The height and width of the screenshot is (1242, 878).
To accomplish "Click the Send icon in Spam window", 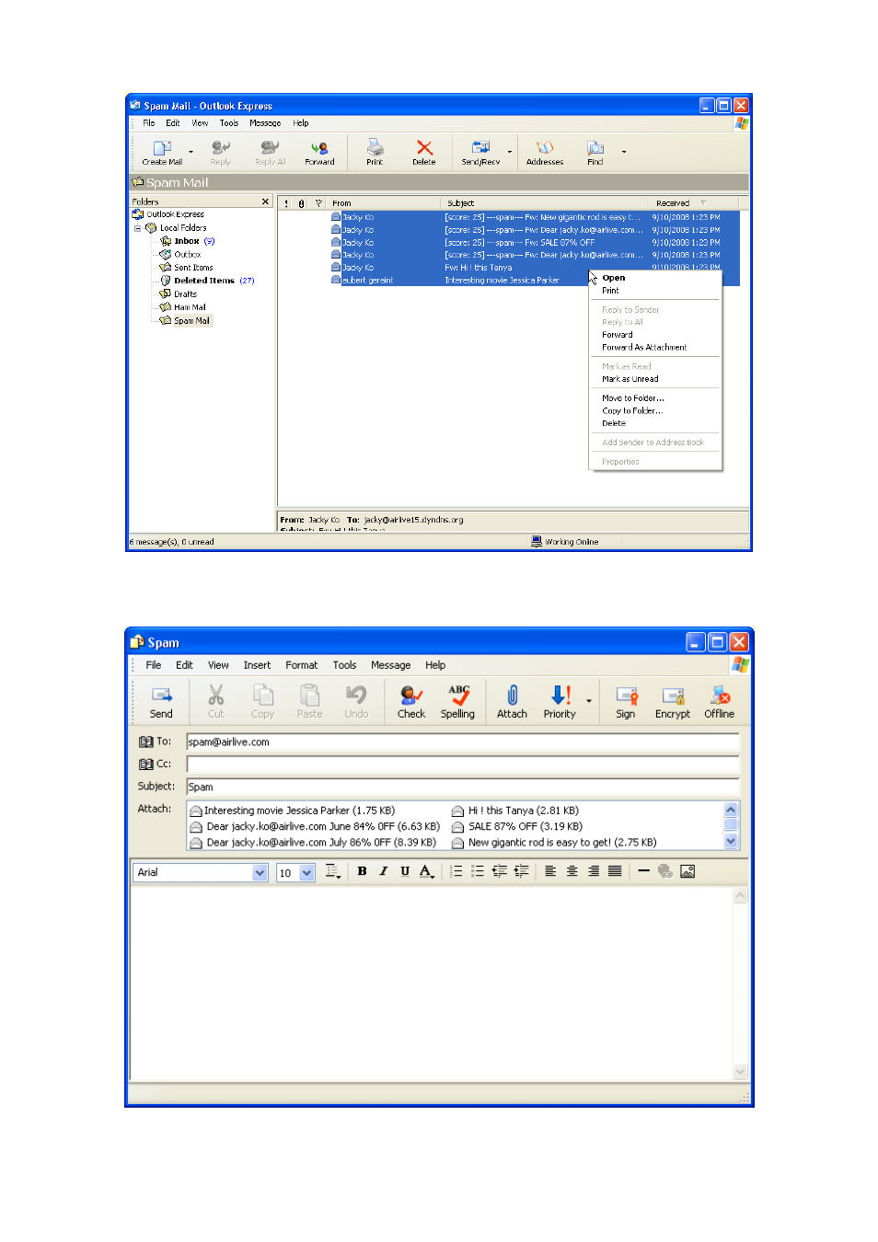I will (x=162, y=696).
